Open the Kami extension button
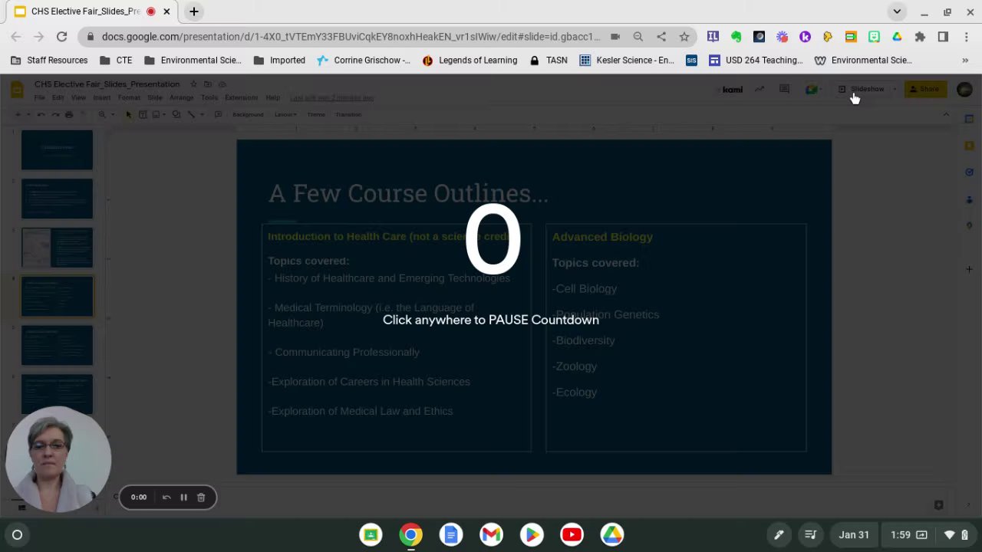Viewport: 982px width, 552px height. click(x=732, y=90)
